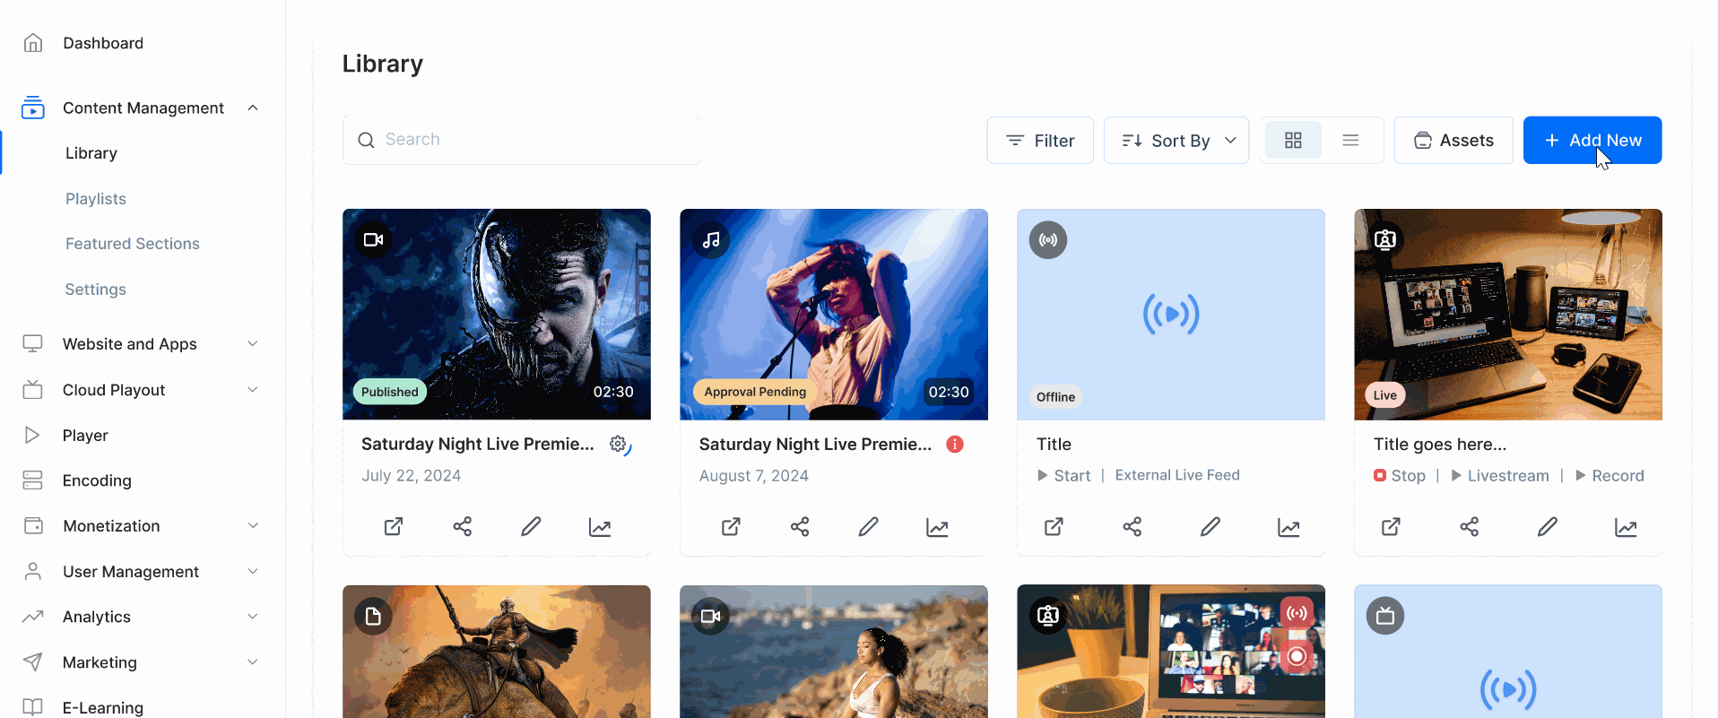Click music note badge on Approval Pending thumbnail
This screenshot has width=1718, height=718.
(711, 239)
